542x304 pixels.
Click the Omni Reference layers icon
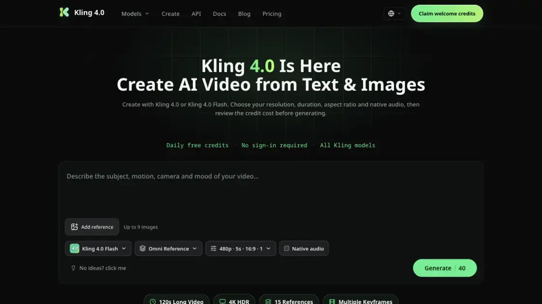[x=143, y=249]
